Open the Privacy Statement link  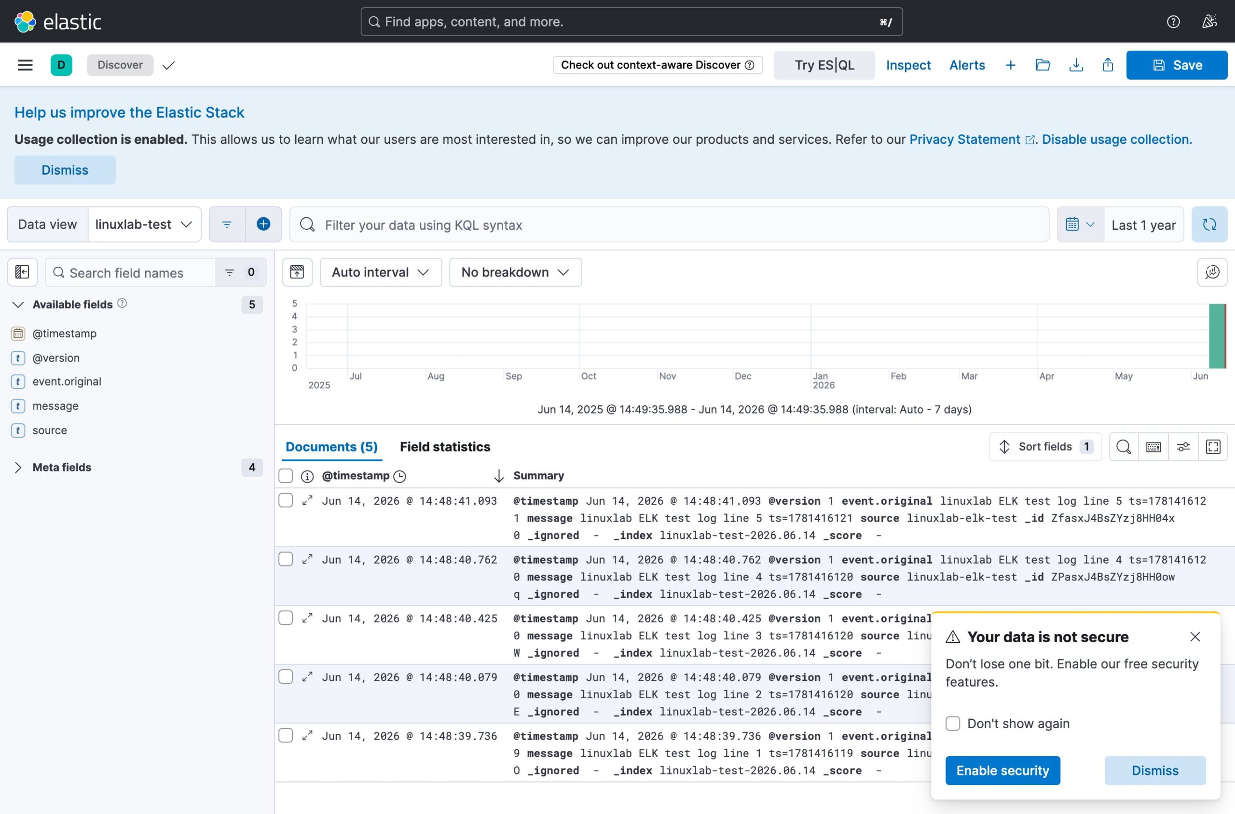pos(972,139)
